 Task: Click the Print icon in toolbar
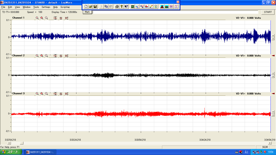[x=117, y=7]
